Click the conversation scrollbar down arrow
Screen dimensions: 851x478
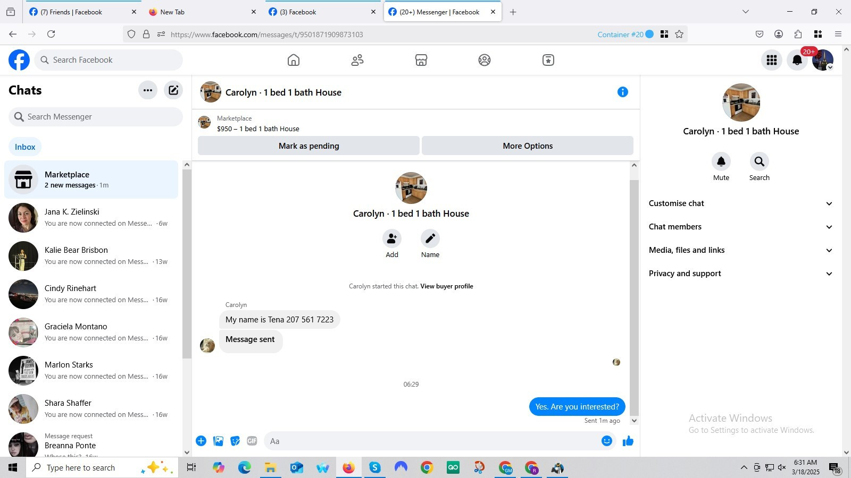point(634,421)
